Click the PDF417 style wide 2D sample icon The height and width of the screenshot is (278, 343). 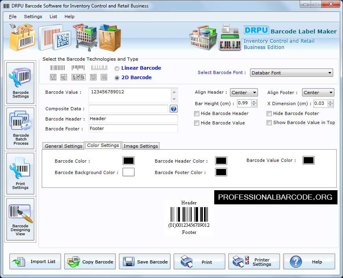[78, 77]
